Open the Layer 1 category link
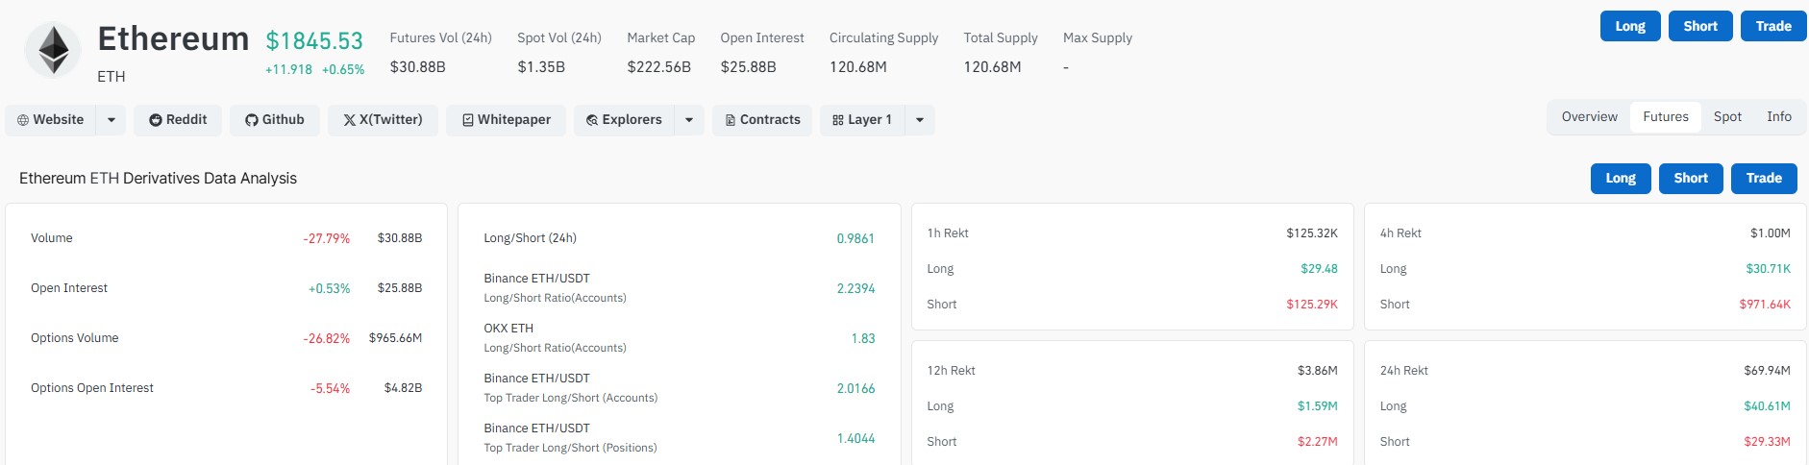This screenshot has height=465, width=1809. pyautogui.click(x=863, y=120)
